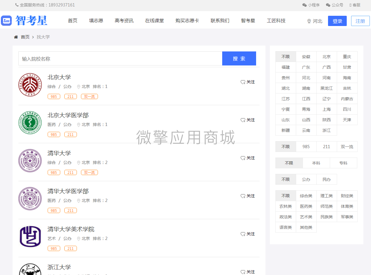
Task: Focus the 输入院校名称 search field
Action: click(120, 58)
